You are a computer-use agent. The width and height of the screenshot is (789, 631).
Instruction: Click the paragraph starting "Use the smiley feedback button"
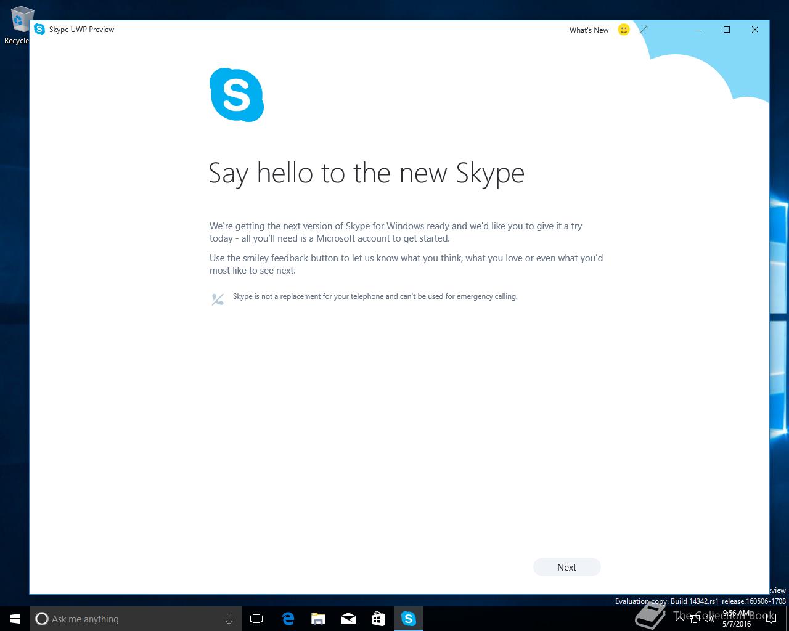tap(406, 264)
